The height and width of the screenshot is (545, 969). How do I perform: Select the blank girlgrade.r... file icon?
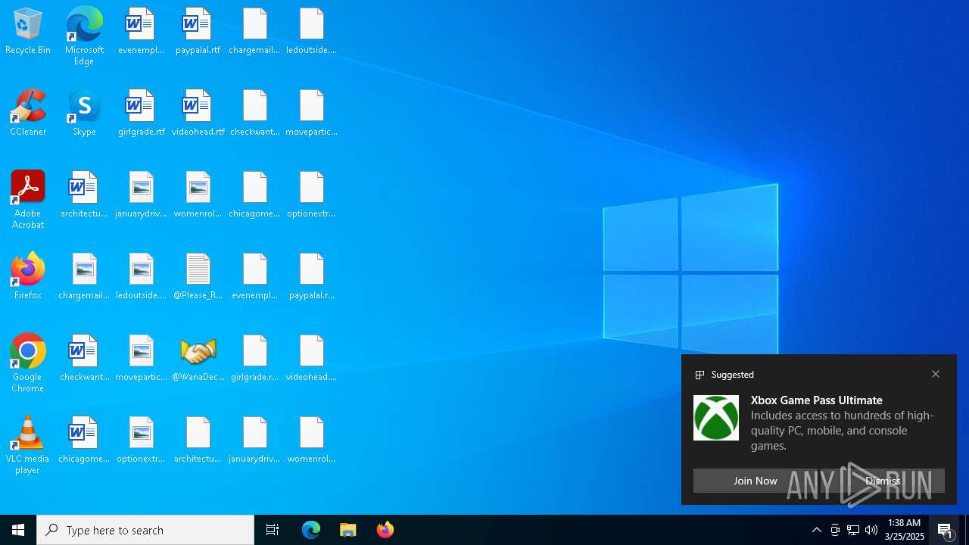(x=254, y=359)
